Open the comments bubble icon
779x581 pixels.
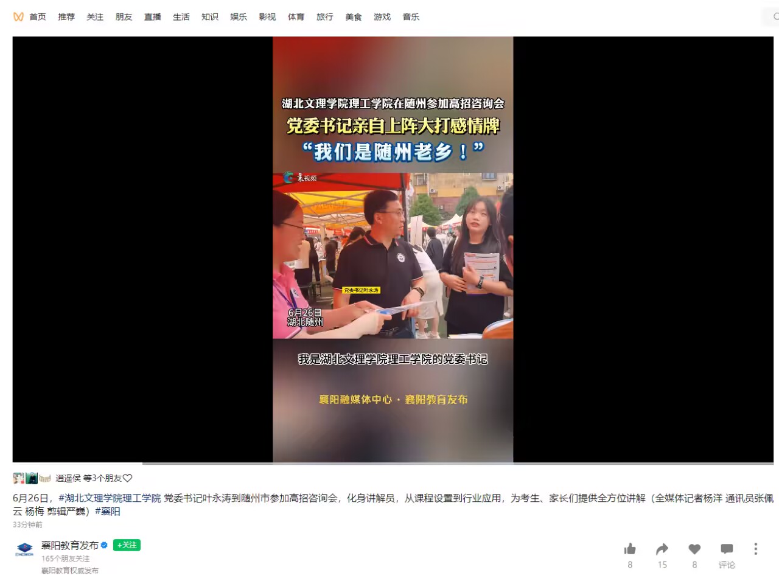(x=727, y=549)
